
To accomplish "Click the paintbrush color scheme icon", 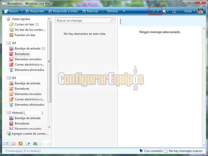I will (x=154, y=11).
